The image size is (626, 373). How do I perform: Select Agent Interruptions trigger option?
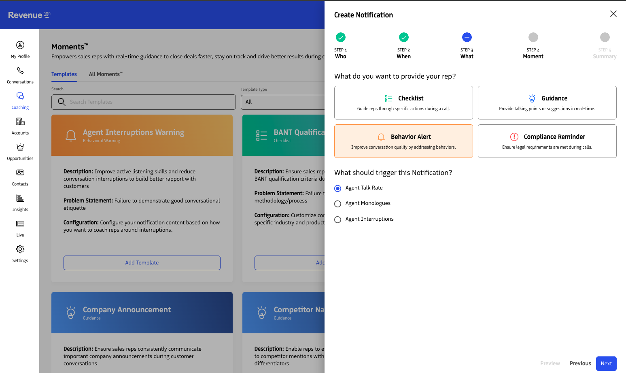[338, 220]
